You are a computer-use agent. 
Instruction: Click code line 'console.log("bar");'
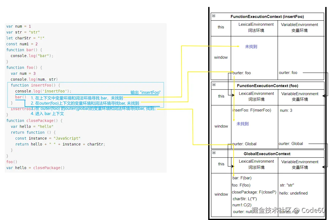(32, 56)
